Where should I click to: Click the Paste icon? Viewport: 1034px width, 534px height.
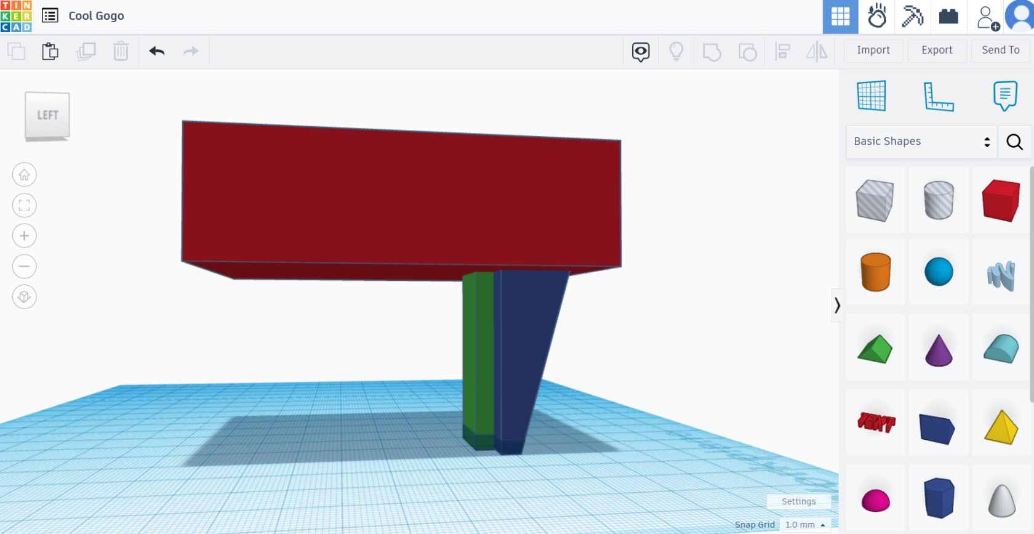(50, 51)
